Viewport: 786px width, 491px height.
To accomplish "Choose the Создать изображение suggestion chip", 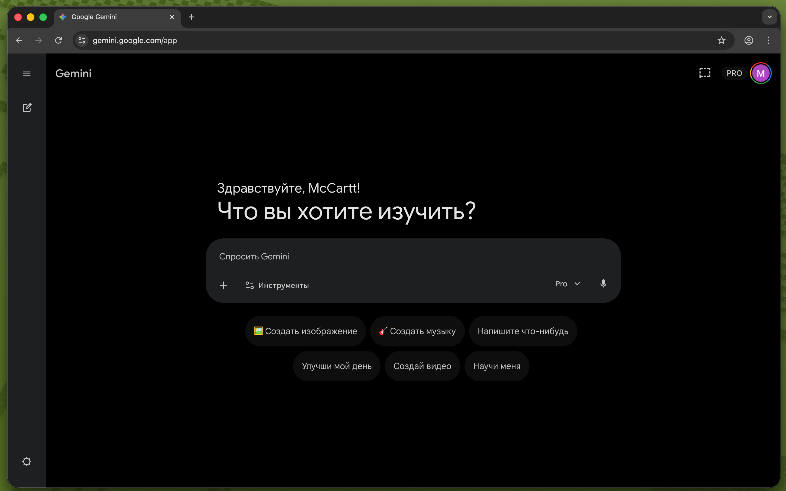I will 305,331.
